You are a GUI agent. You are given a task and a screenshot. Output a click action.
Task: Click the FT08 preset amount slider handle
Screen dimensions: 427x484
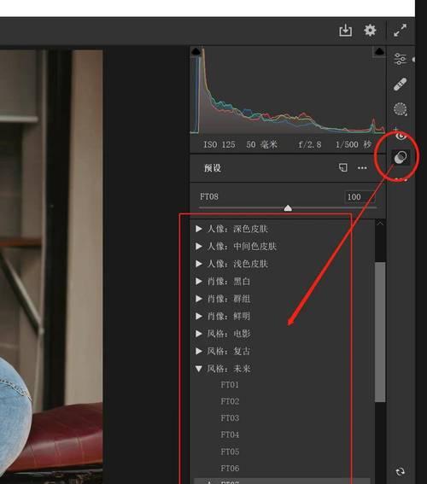pos(288,208)
